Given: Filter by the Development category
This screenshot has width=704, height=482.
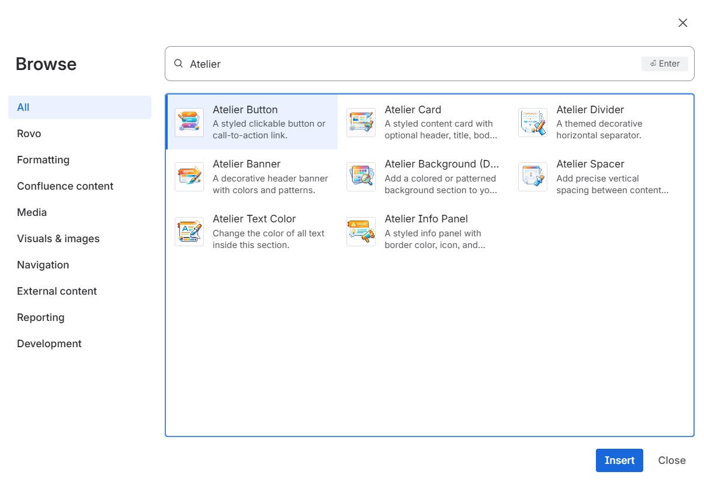Looking at the screenshot, I should (50, 344).
